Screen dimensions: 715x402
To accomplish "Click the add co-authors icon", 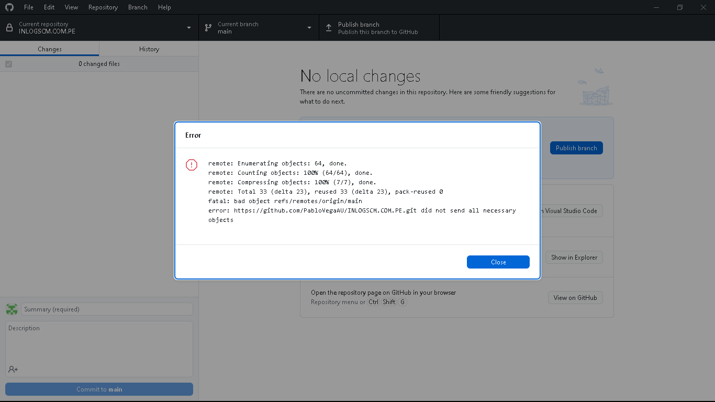I will pyautogui.click(x=13, y=369).
